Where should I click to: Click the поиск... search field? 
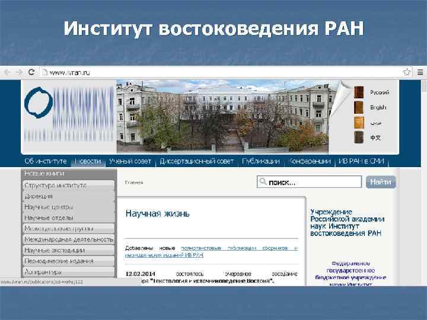pyautogui.click(x=309, y=182)
